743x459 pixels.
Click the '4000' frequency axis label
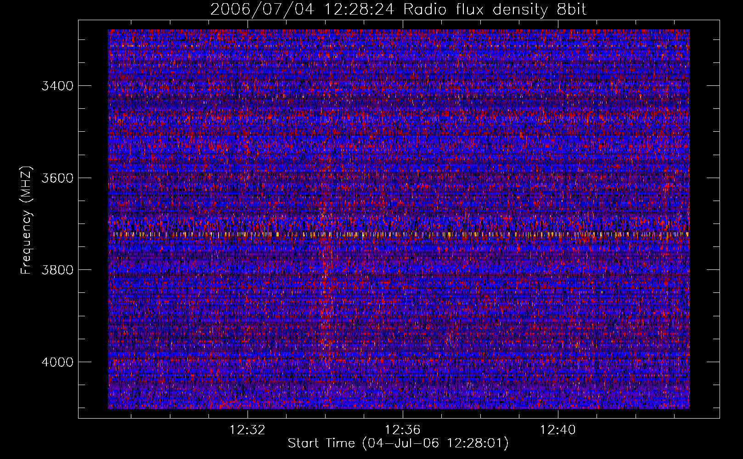point(57,362)
